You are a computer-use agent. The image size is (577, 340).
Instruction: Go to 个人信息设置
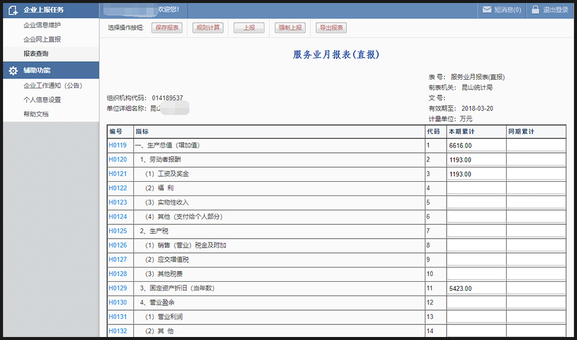point(42,100)
